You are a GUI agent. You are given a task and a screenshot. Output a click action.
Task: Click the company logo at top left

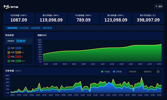[x=11, y=7]
